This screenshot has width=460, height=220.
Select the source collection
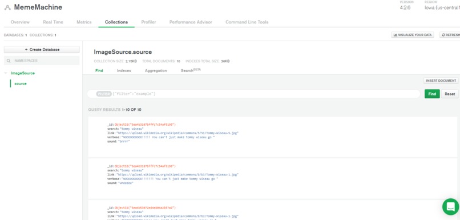[21, 83]
